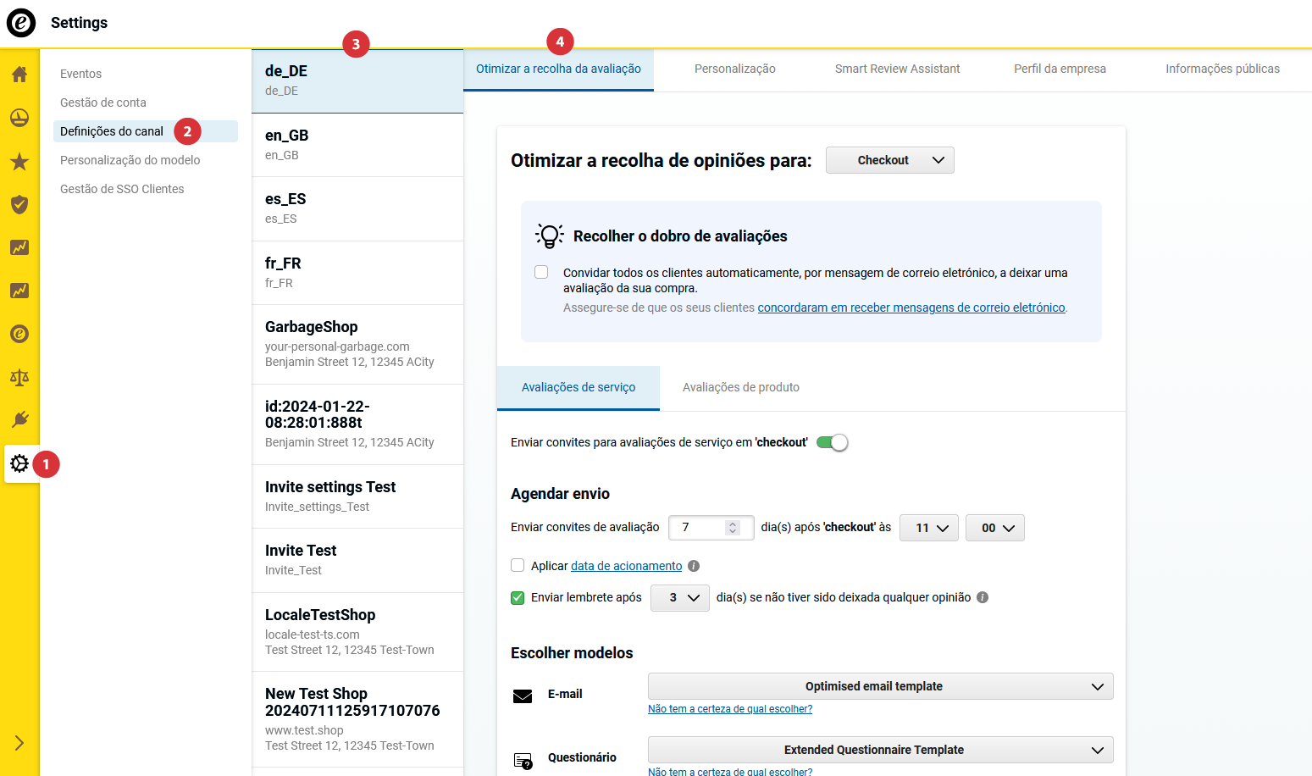1312x776 pixels.
Task: Click info icon beside data de acionamento
Action: click(x=694, y=566)
